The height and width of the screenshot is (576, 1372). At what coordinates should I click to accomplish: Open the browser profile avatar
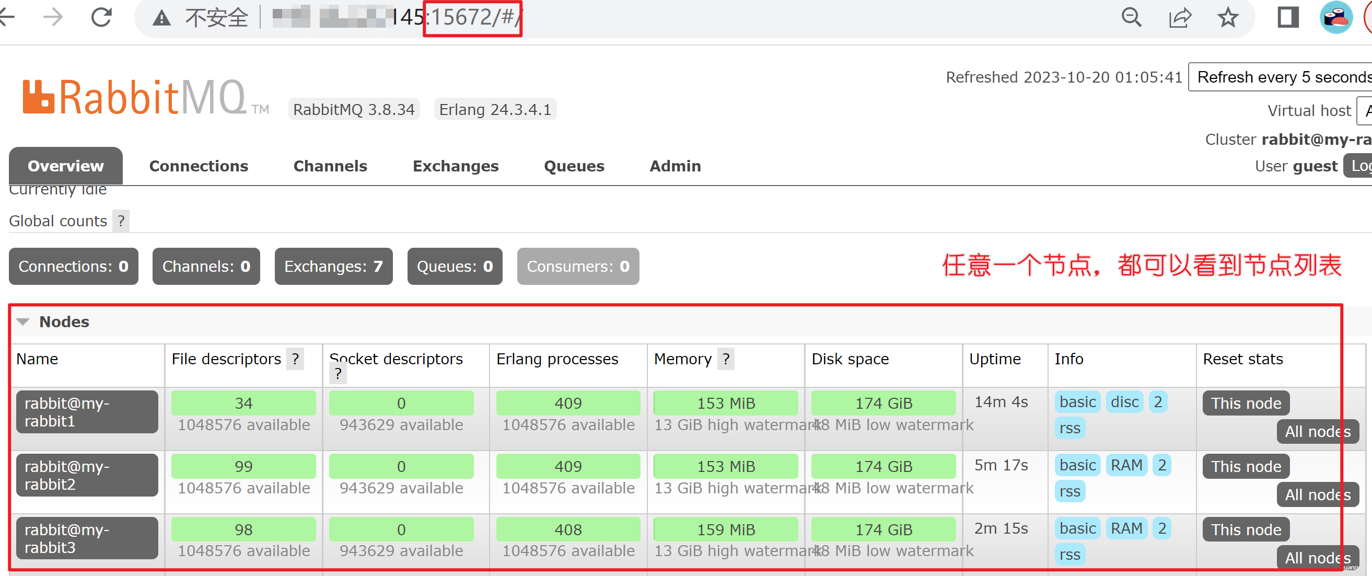tap(1336, 18)
